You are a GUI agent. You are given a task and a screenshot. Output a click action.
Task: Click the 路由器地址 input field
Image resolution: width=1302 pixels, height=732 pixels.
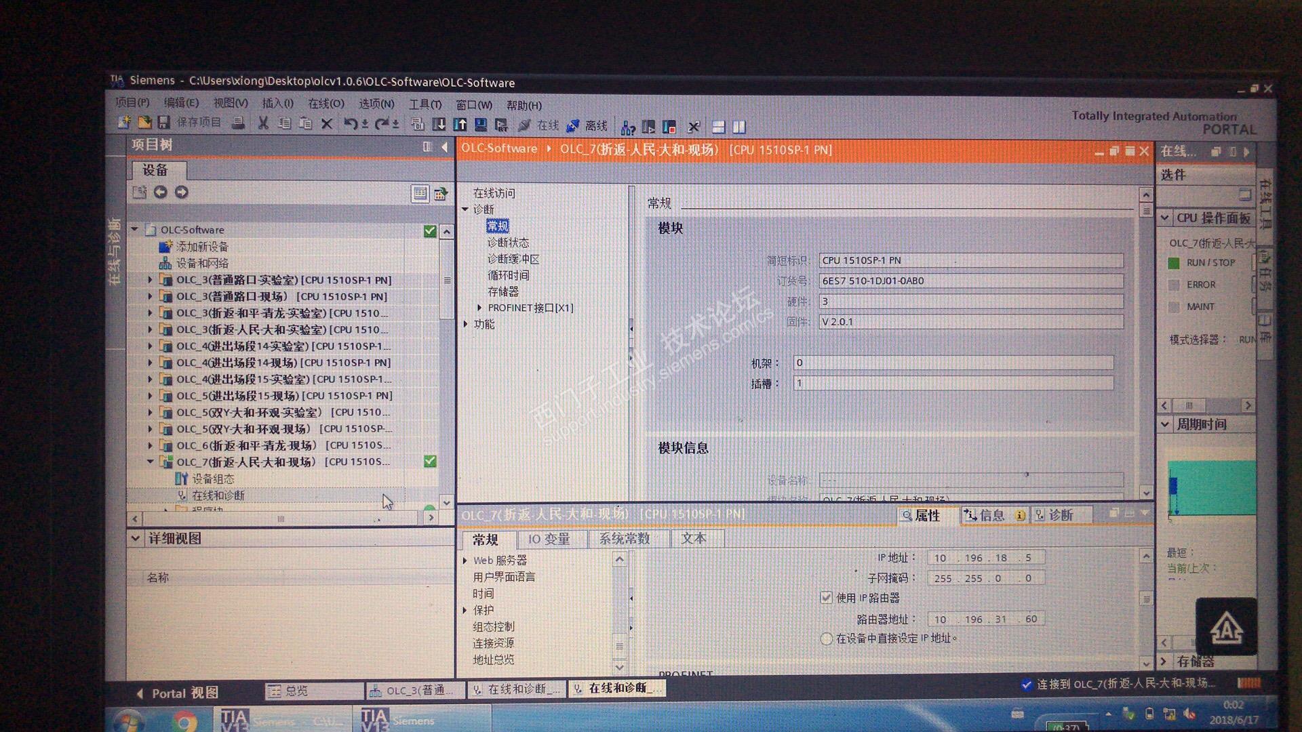click(x=985, y=619)
